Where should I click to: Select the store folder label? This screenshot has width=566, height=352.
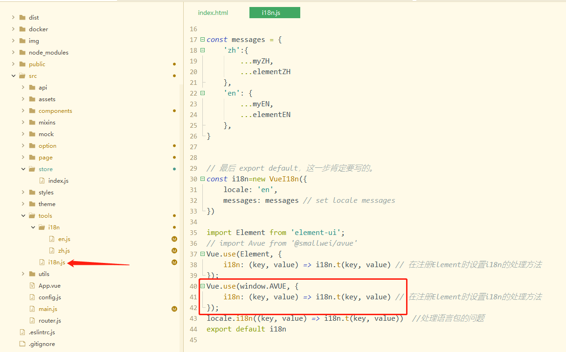tap(45, 169)
